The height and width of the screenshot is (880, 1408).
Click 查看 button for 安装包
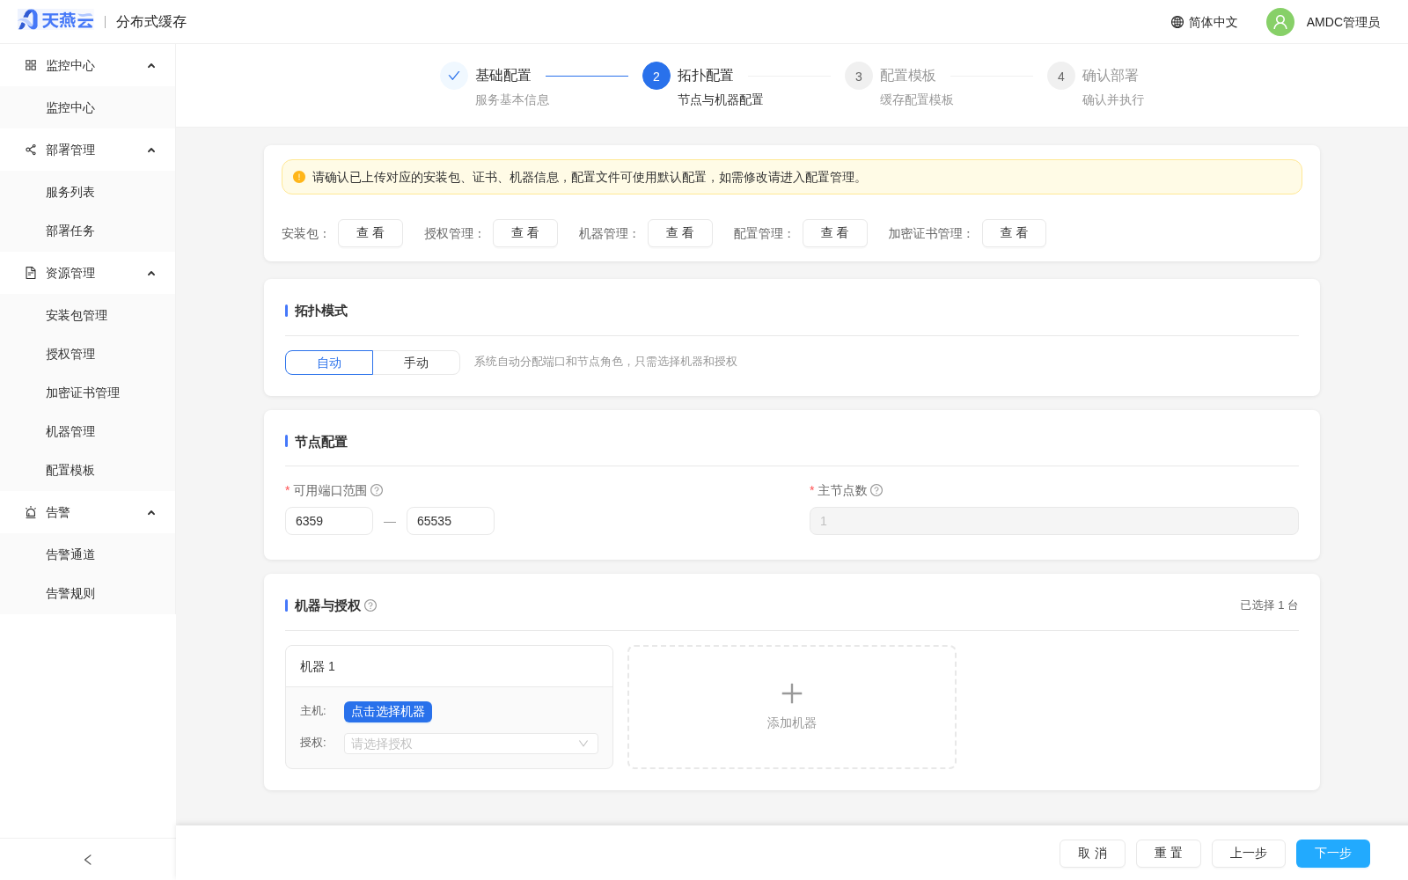pos(370,233)
